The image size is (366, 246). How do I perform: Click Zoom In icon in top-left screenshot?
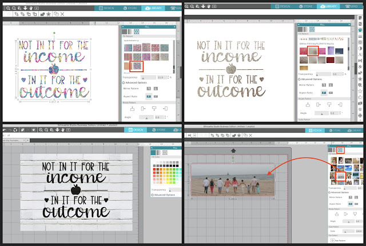coord(8,8)
